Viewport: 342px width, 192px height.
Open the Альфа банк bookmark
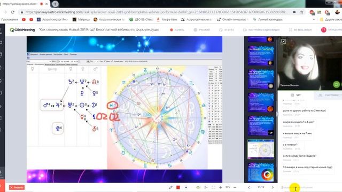(167, 20)
